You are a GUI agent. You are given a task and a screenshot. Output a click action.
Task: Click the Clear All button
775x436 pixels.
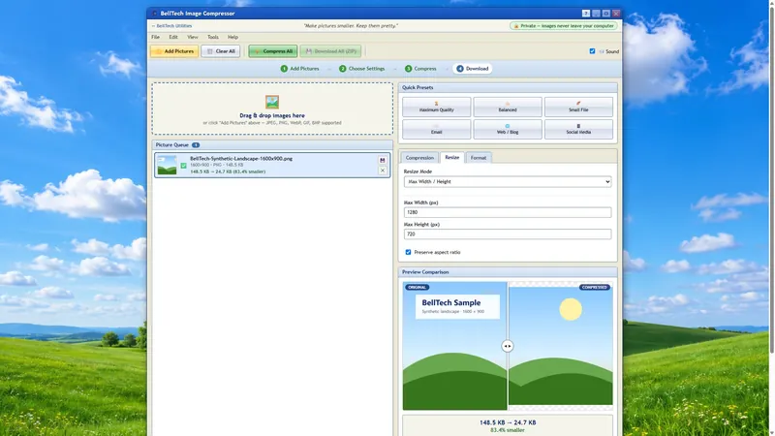(221, 51)
